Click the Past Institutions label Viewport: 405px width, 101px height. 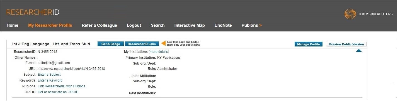pyautogui.click(x=142, y=93)
